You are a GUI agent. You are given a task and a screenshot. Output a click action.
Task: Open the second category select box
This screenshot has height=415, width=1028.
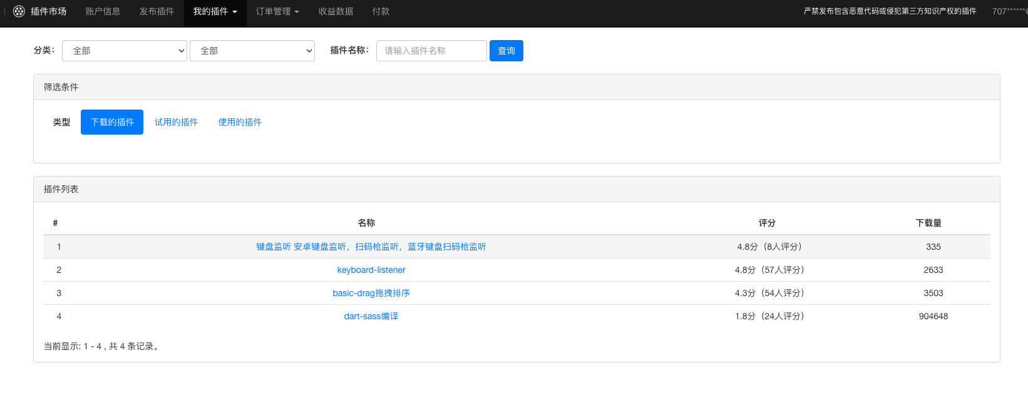pyautogui.click(x=252, y=51)
